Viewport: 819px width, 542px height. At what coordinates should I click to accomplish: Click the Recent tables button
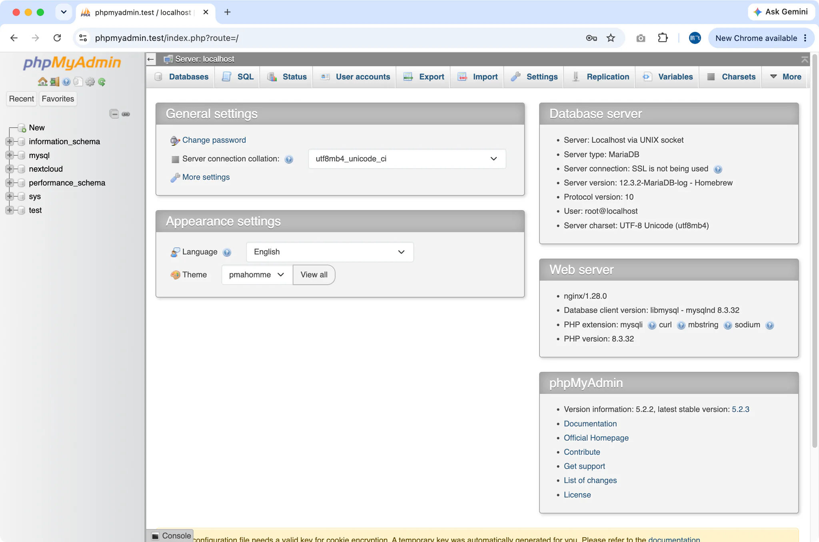pyautogui.click(x=22, y=99)
